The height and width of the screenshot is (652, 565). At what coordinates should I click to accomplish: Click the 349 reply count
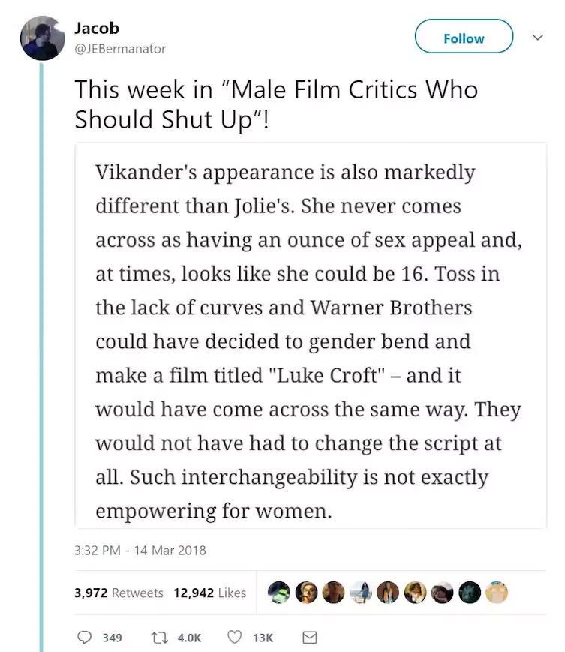(112, 638)
